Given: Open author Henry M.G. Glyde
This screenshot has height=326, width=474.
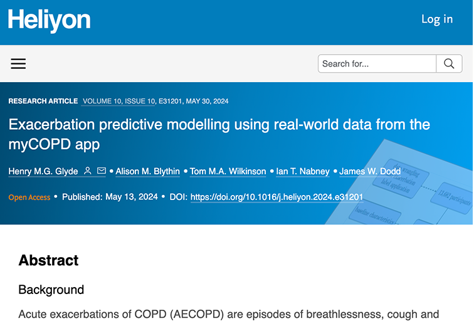Looking at the screenshot, I should [43, 171].
